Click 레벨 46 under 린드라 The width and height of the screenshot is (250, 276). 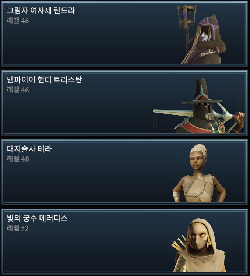coord(18,21)
